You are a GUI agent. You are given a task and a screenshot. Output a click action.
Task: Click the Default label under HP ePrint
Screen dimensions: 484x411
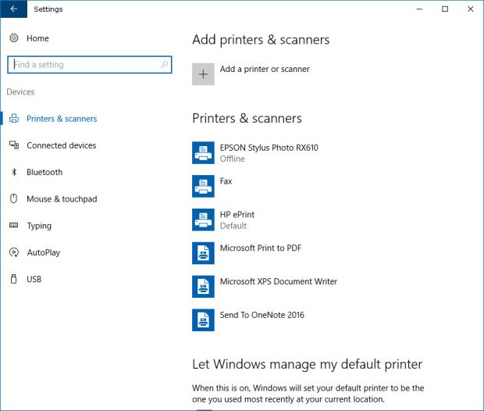(x=233, y=226)
